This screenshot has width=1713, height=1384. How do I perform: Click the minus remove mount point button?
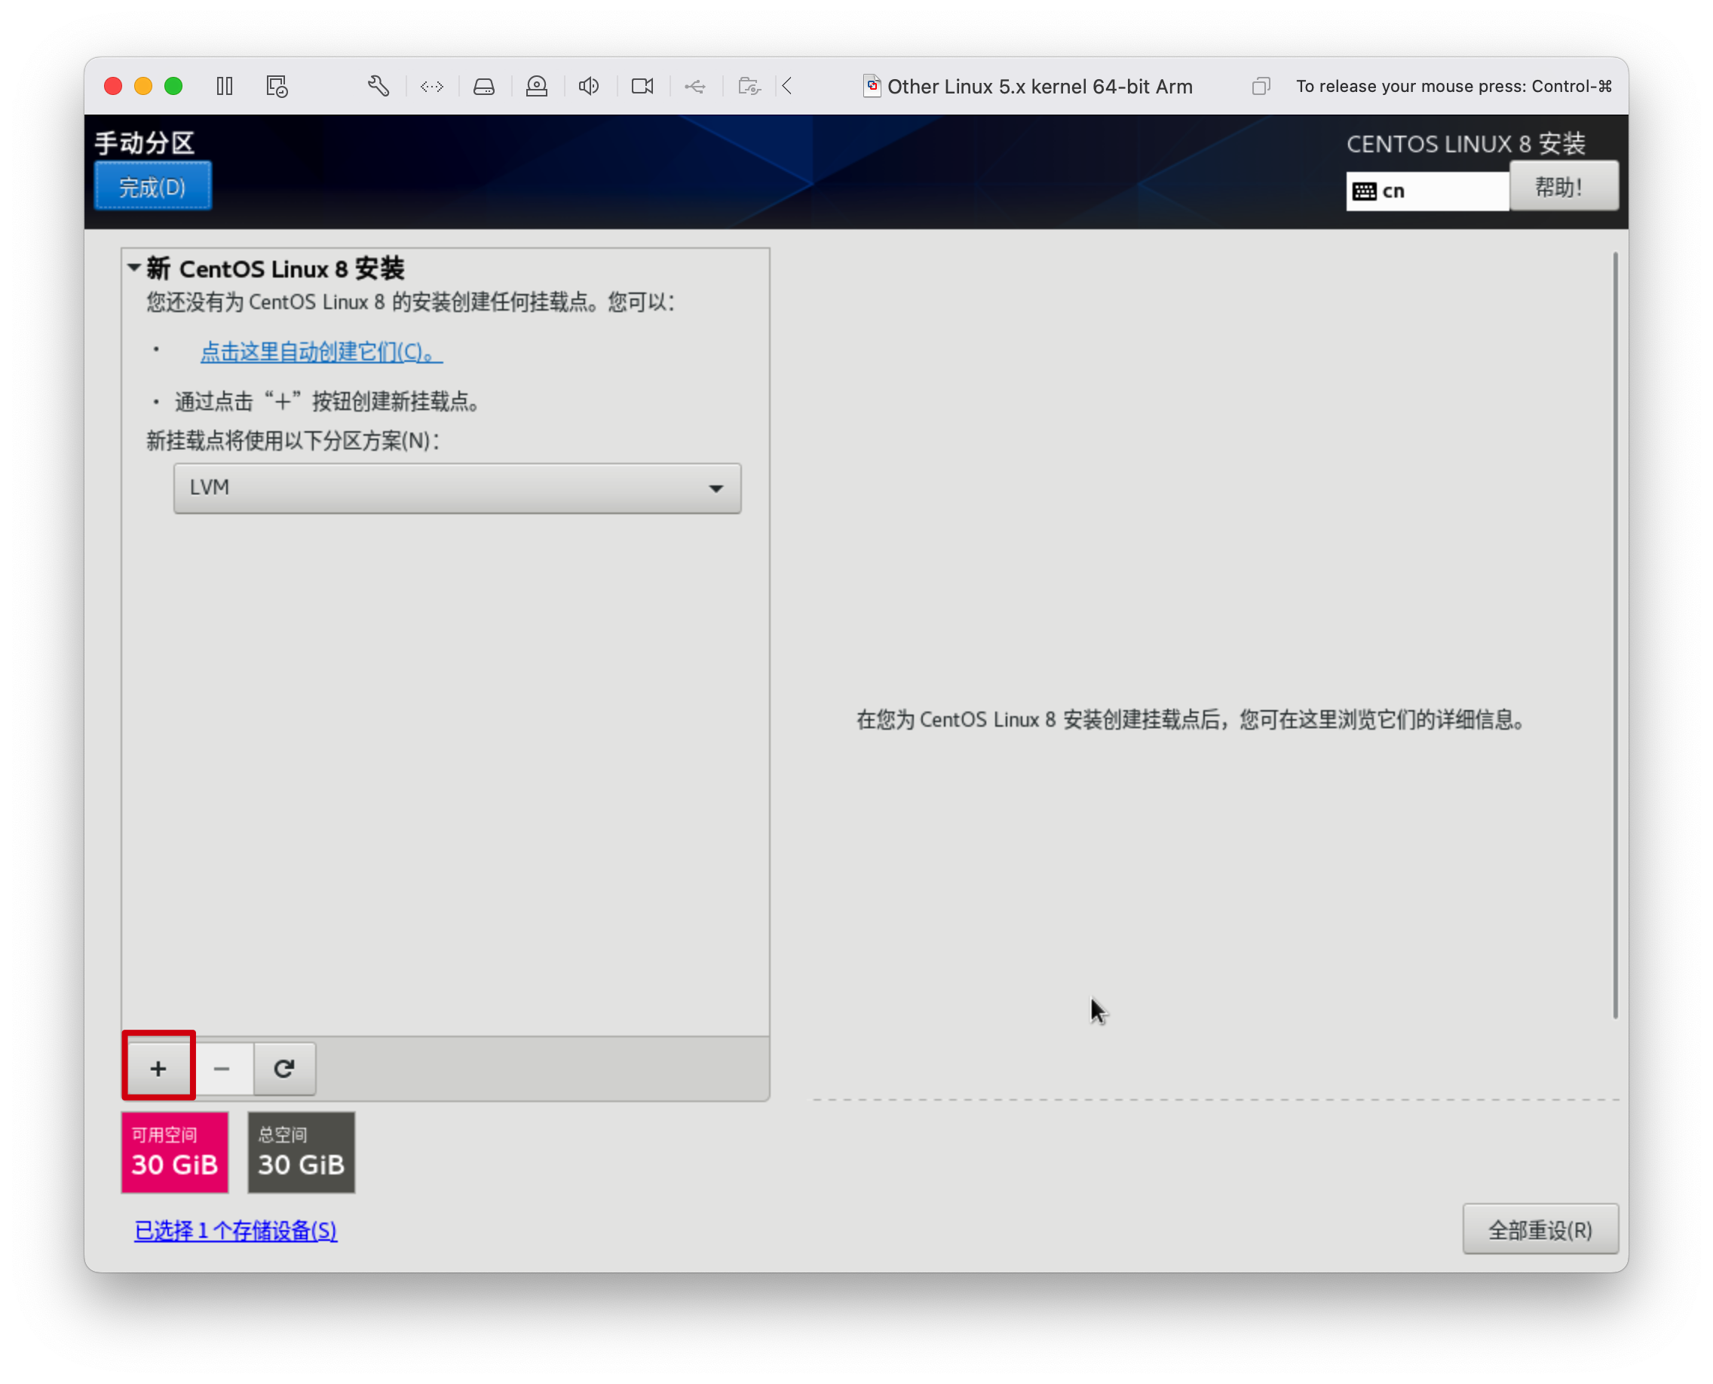tap(222, 1068)
